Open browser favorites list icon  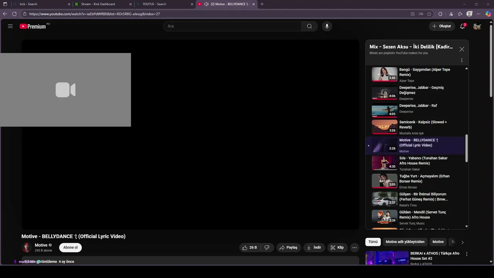click(x=460, y=14)
